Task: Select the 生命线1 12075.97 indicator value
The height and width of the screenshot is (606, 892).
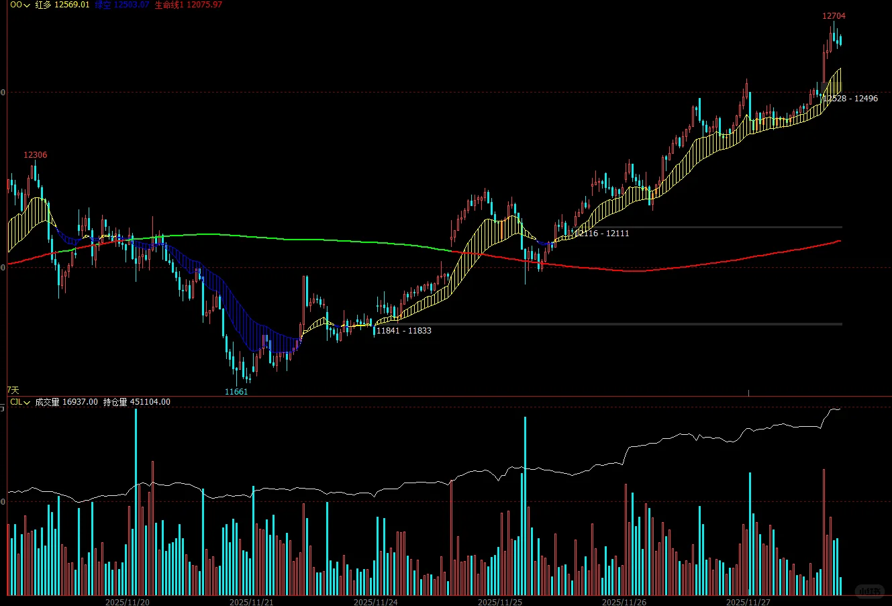Action: click(189, 5)
